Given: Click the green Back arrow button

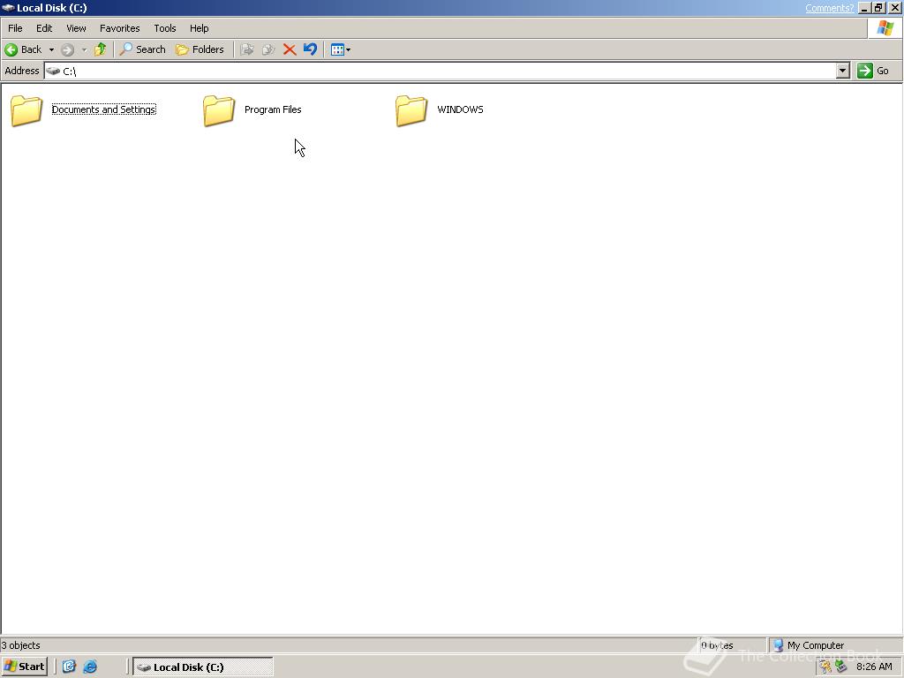Looking at the screenshot, I should pyautogui.click(x=23, y=49).
